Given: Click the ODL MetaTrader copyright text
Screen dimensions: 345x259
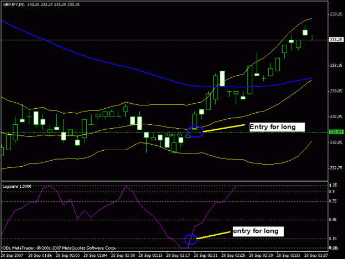Looking at the screenshot, I should [x=59, y=248].
